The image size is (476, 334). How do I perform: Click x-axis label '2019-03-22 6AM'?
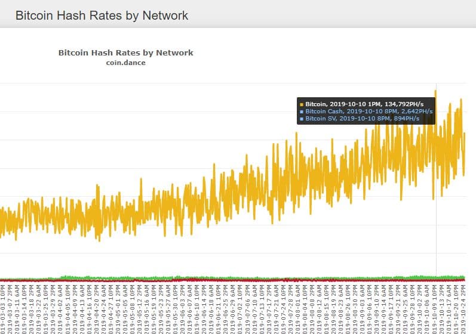click(39, 309)
